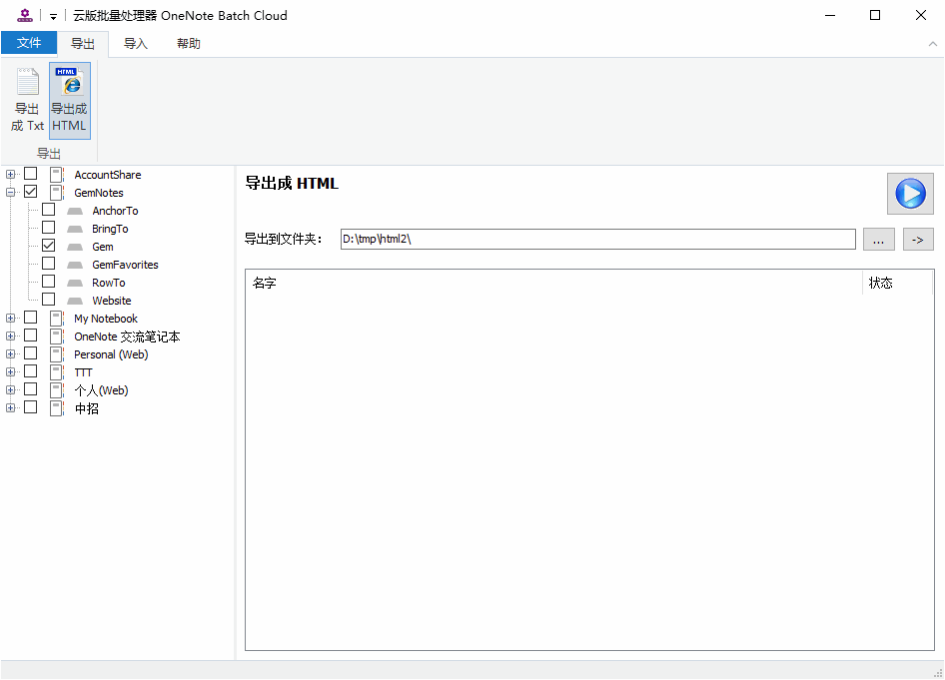This screenshot has height=680, width=945.
Task: Expand the Personal (Web) tree node
Action: pyautogui.click(x=10, y=354)
